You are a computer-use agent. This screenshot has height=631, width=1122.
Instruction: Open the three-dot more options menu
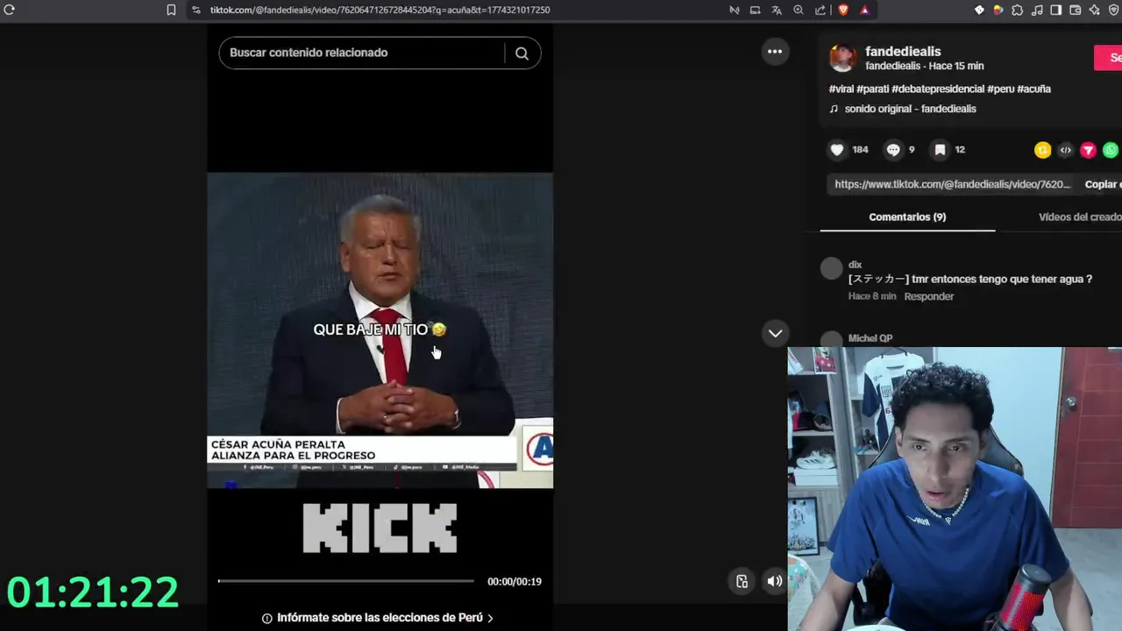(x=775, y=52)
